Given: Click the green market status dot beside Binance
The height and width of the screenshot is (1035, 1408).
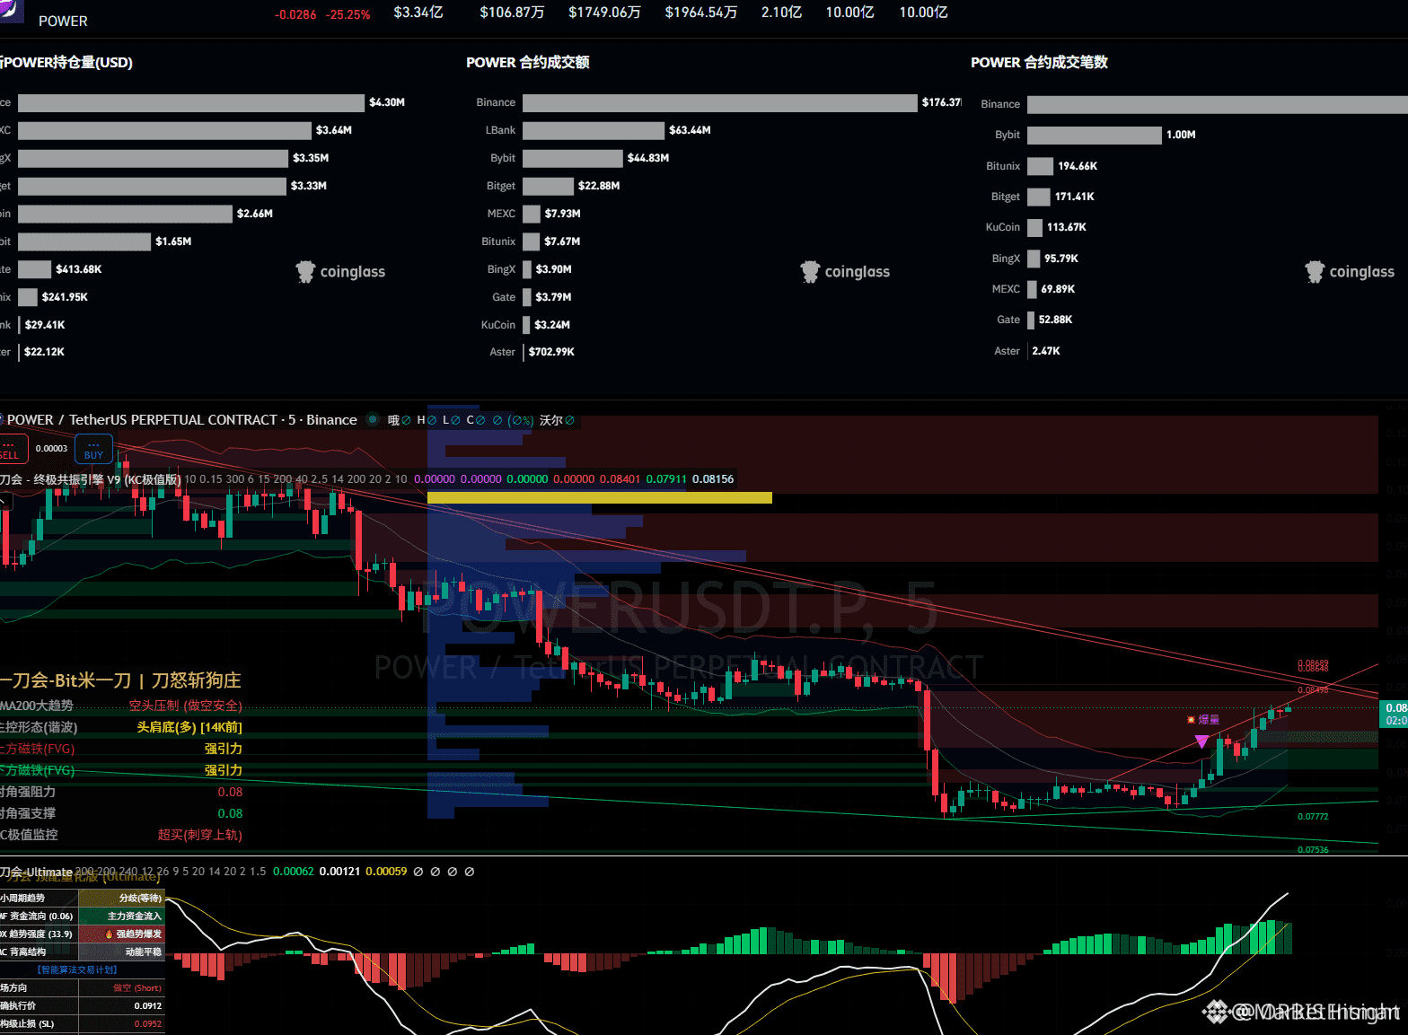Looking at the screenshot, I should (373, 419).
